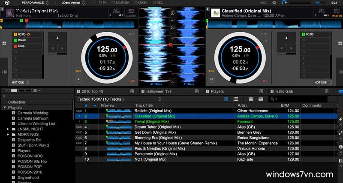This screenshot has height=183, width=343.
Task: Open 2Deck Vertical layout dropdown
Action: [x=72, y=3]
